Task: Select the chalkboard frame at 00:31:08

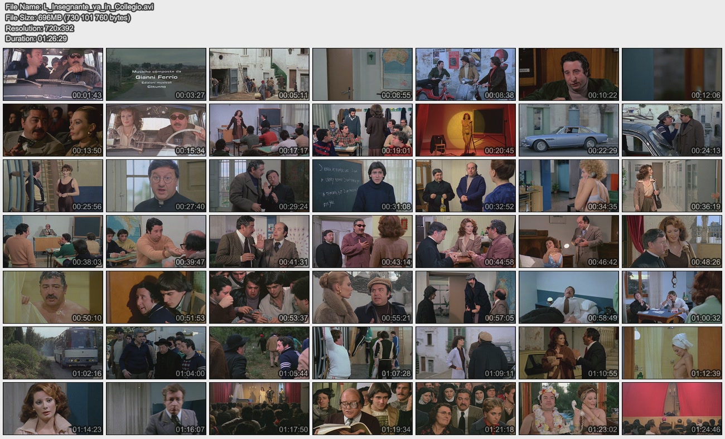Action: coord(362,186)
